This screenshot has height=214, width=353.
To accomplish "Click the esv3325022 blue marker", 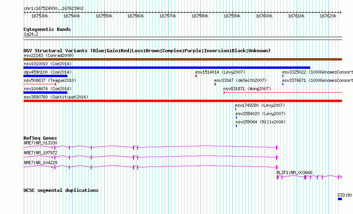I will [283, 76].
